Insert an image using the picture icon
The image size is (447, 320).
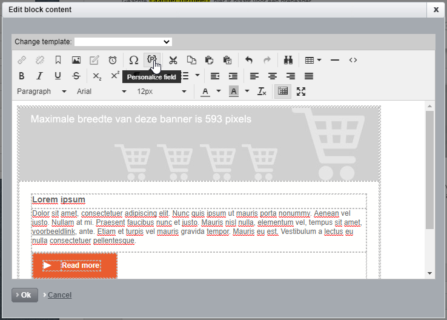click(x=76, y=60)
